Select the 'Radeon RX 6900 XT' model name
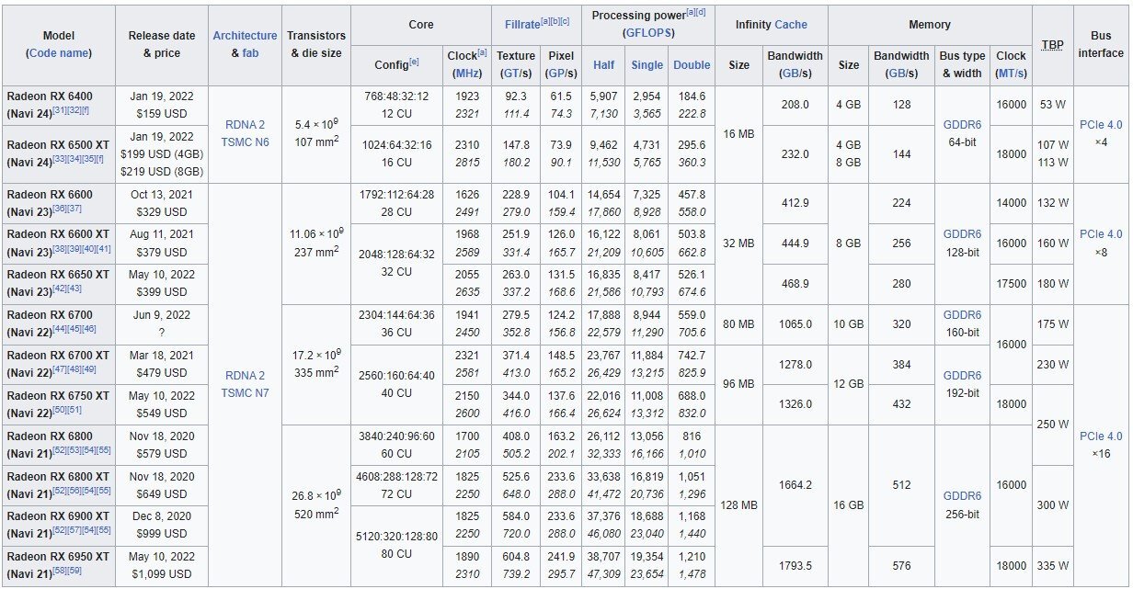Screen dimensions: 1133x589 coord(58,516)
